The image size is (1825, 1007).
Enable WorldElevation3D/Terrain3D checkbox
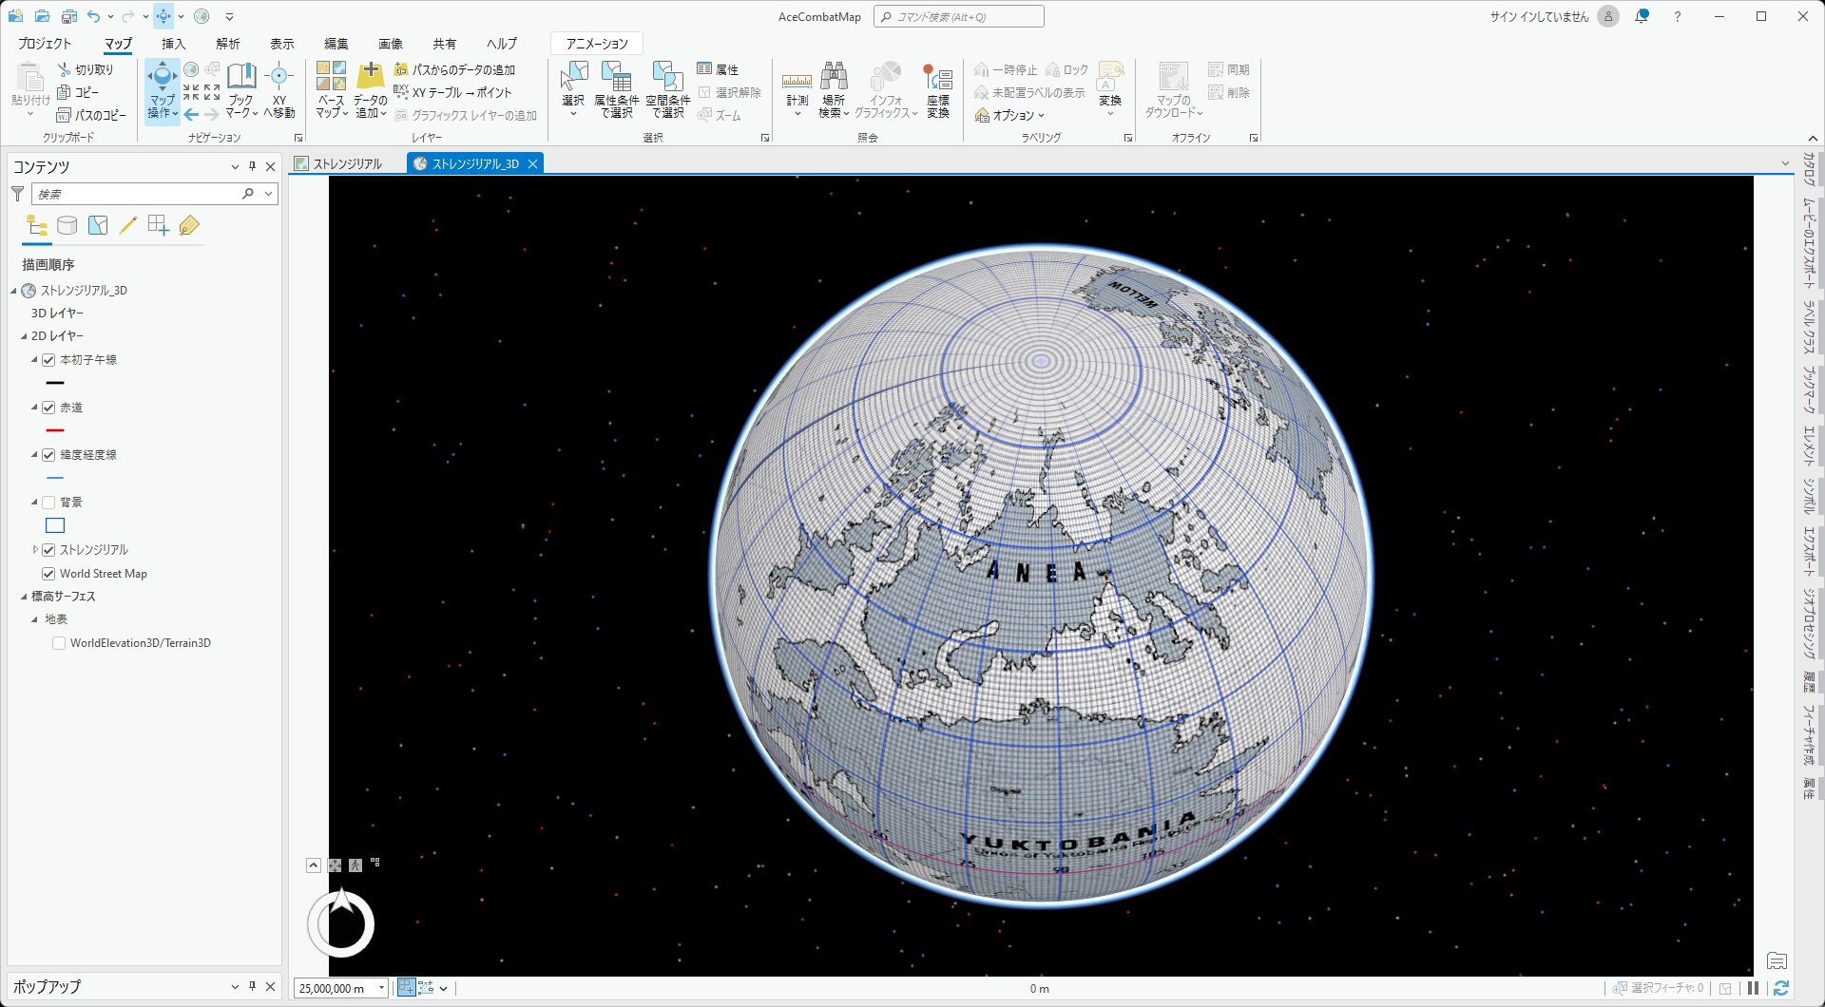(59, 643)
